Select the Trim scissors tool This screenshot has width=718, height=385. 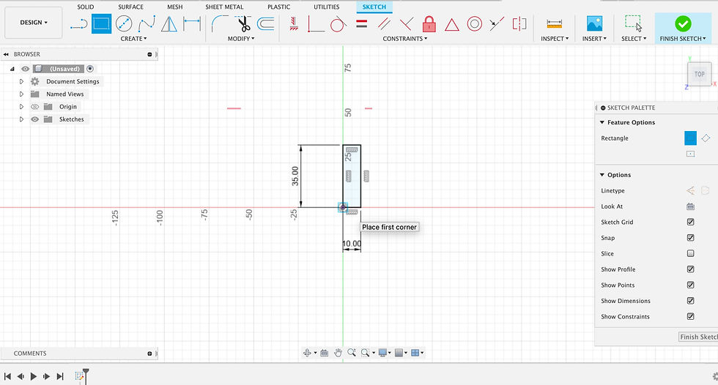[x=243, y=23]
